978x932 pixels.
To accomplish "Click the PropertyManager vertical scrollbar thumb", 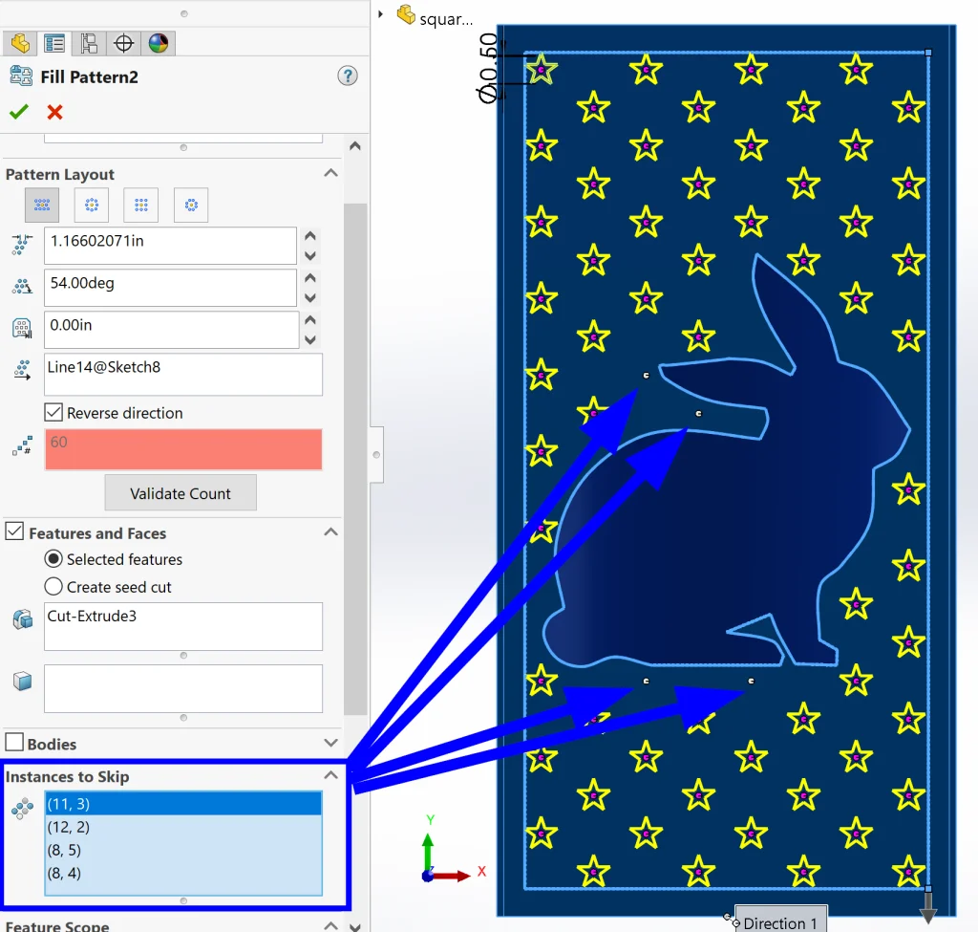I will pyautogui.click(x=355, y=459).
